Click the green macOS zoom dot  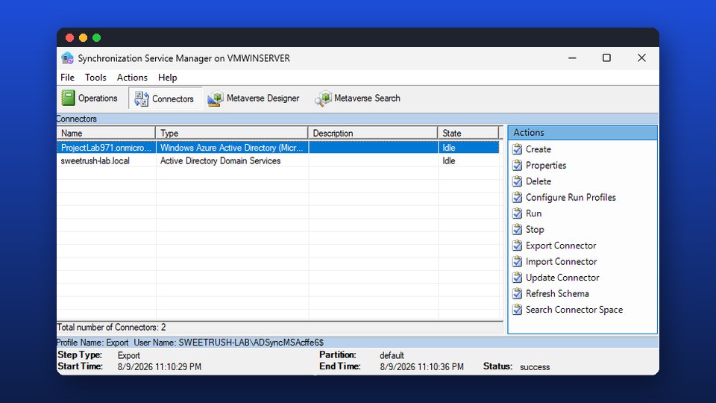pyautogui.click(x=96, y=37)
